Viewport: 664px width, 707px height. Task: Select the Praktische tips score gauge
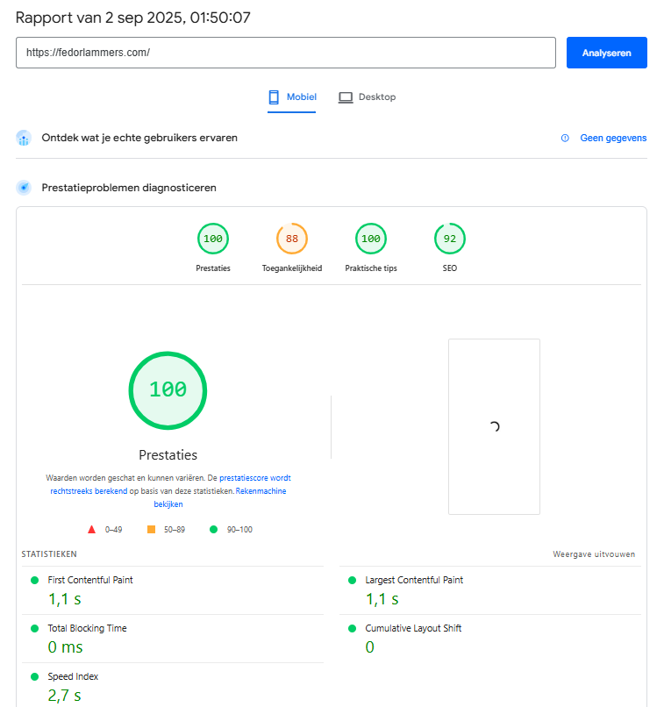(x=371, y=239)
